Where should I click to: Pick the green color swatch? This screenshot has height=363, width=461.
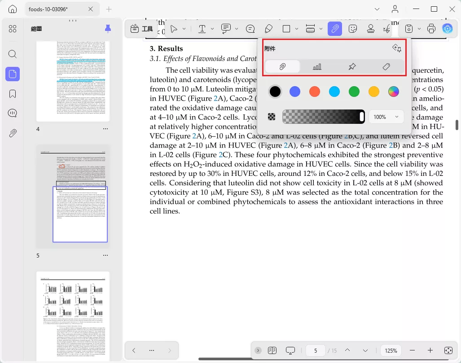(354, 92)
